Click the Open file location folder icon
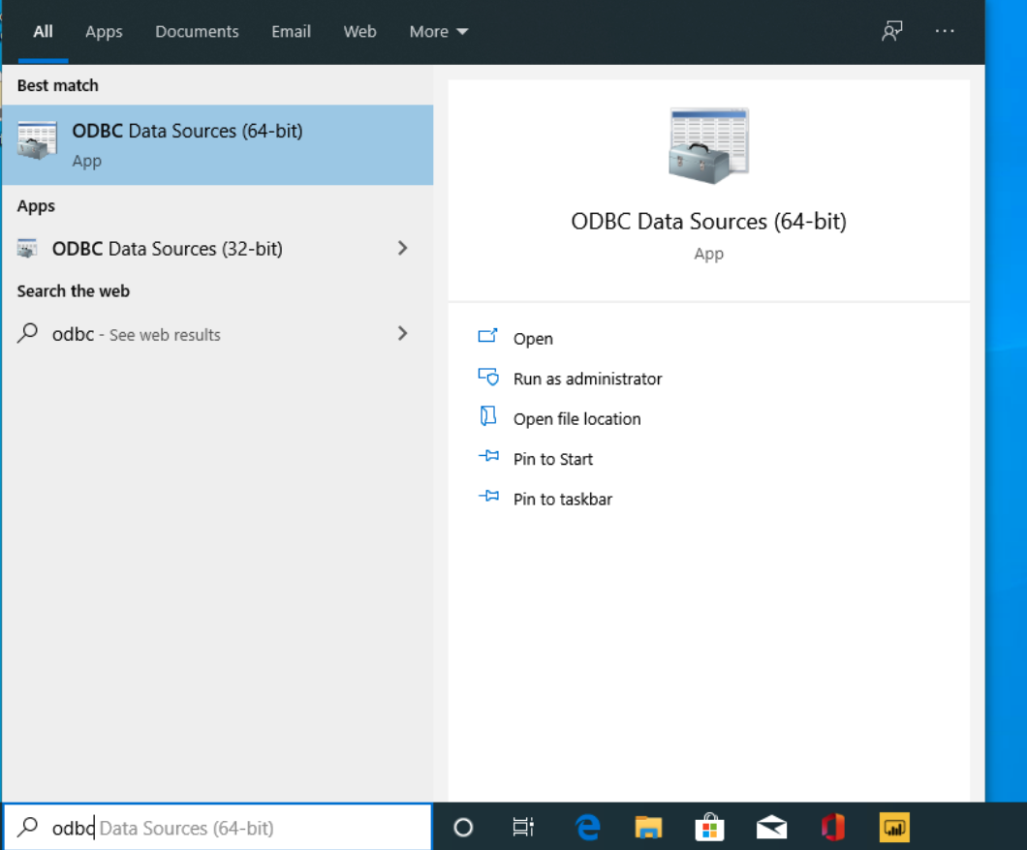Image resolution: width=1027 pixels, height=850 pixels. (x=488, y=416)
